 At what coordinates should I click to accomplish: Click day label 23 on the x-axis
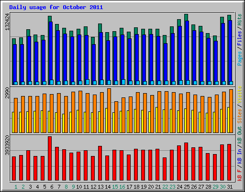point(172,187)
